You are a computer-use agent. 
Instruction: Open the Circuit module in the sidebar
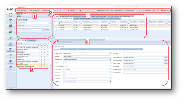[10, 14]
